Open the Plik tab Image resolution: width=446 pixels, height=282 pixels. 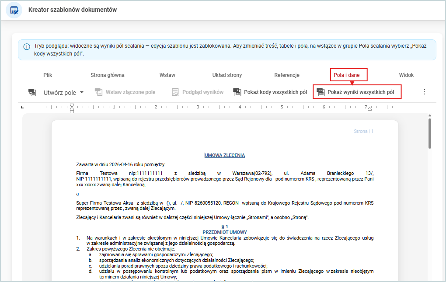48,75
